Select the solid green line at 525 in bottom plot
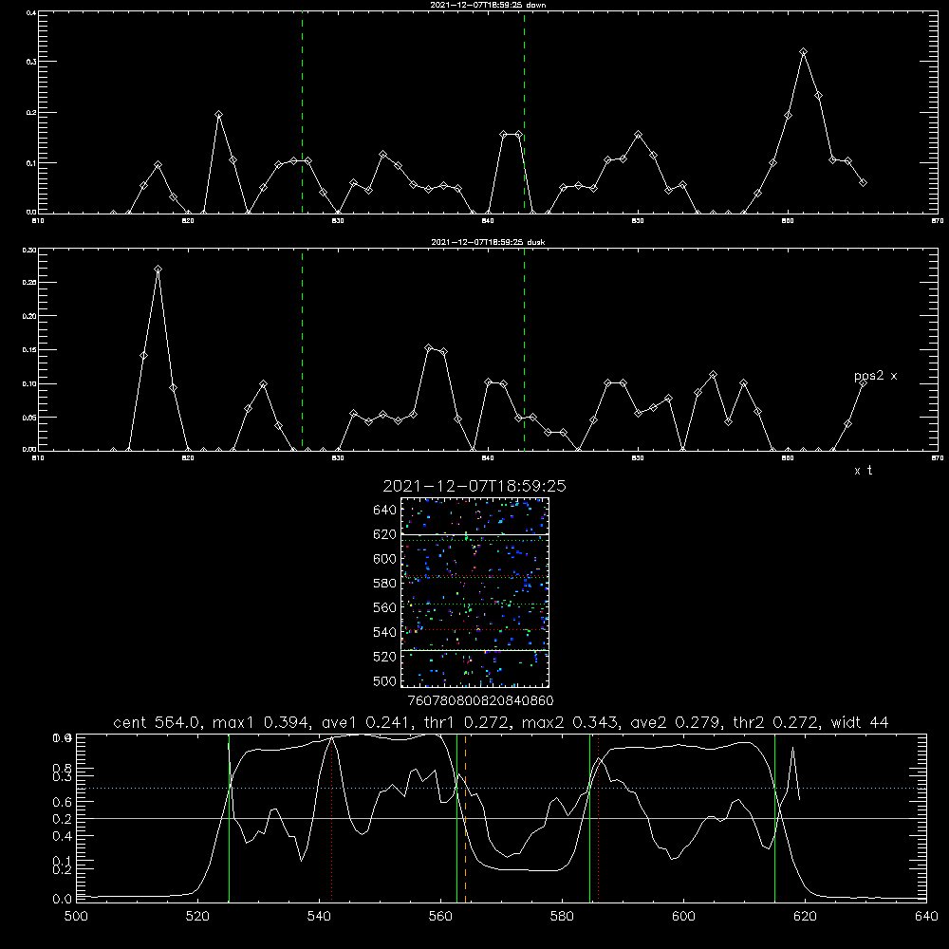 click(229, 818)
